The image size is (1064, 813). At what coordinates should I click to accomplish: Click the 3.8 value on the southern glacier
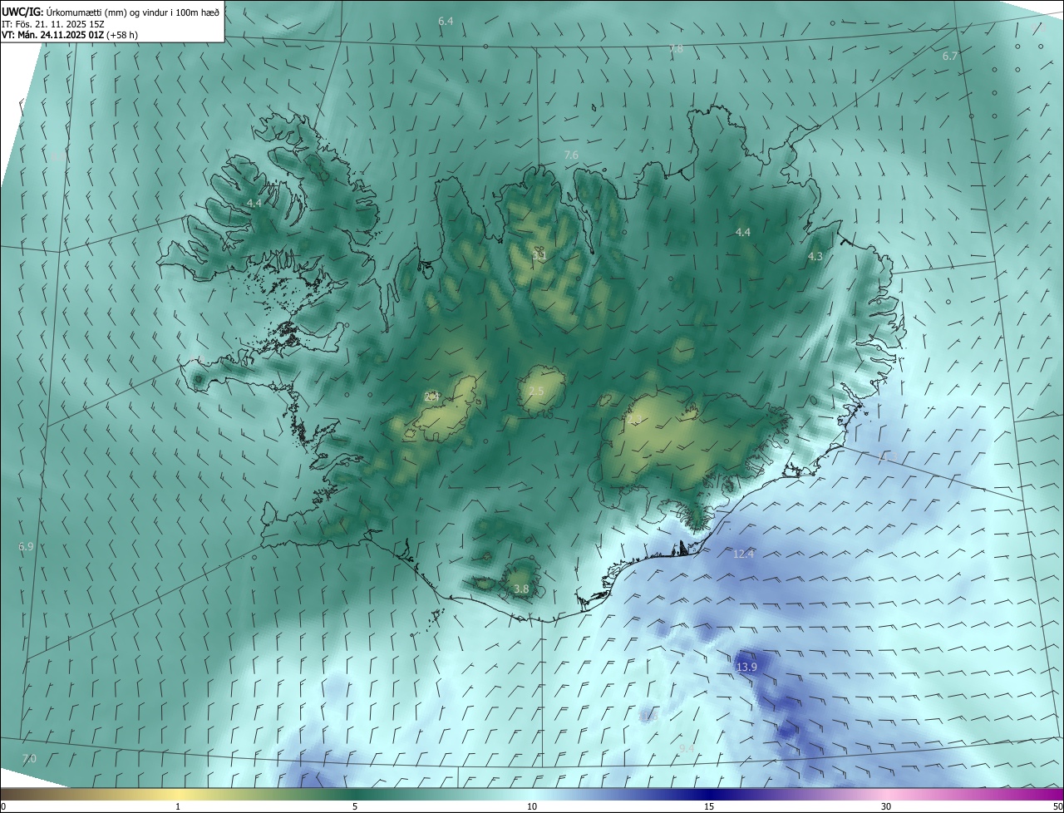[521, 589]
